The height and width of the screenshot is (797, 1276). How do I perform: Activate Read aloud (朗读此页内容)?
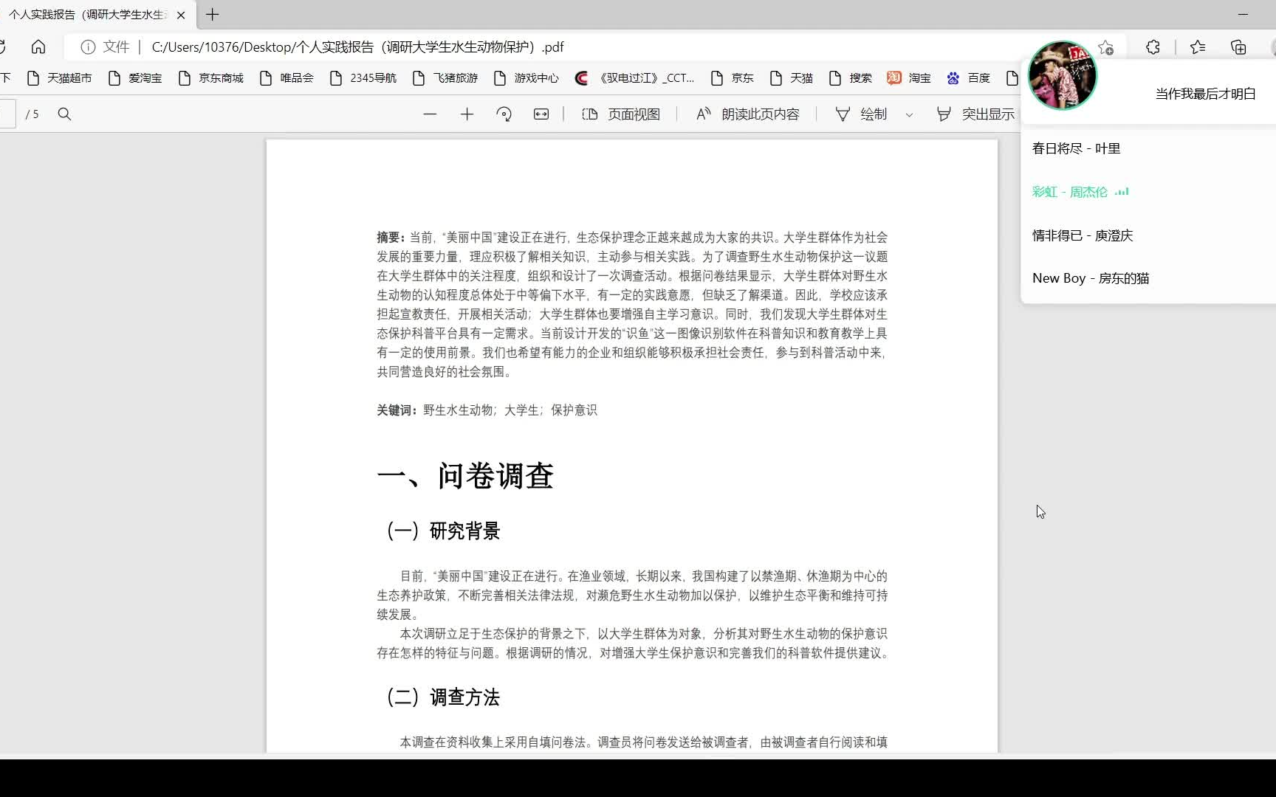[x=748, y=114]
